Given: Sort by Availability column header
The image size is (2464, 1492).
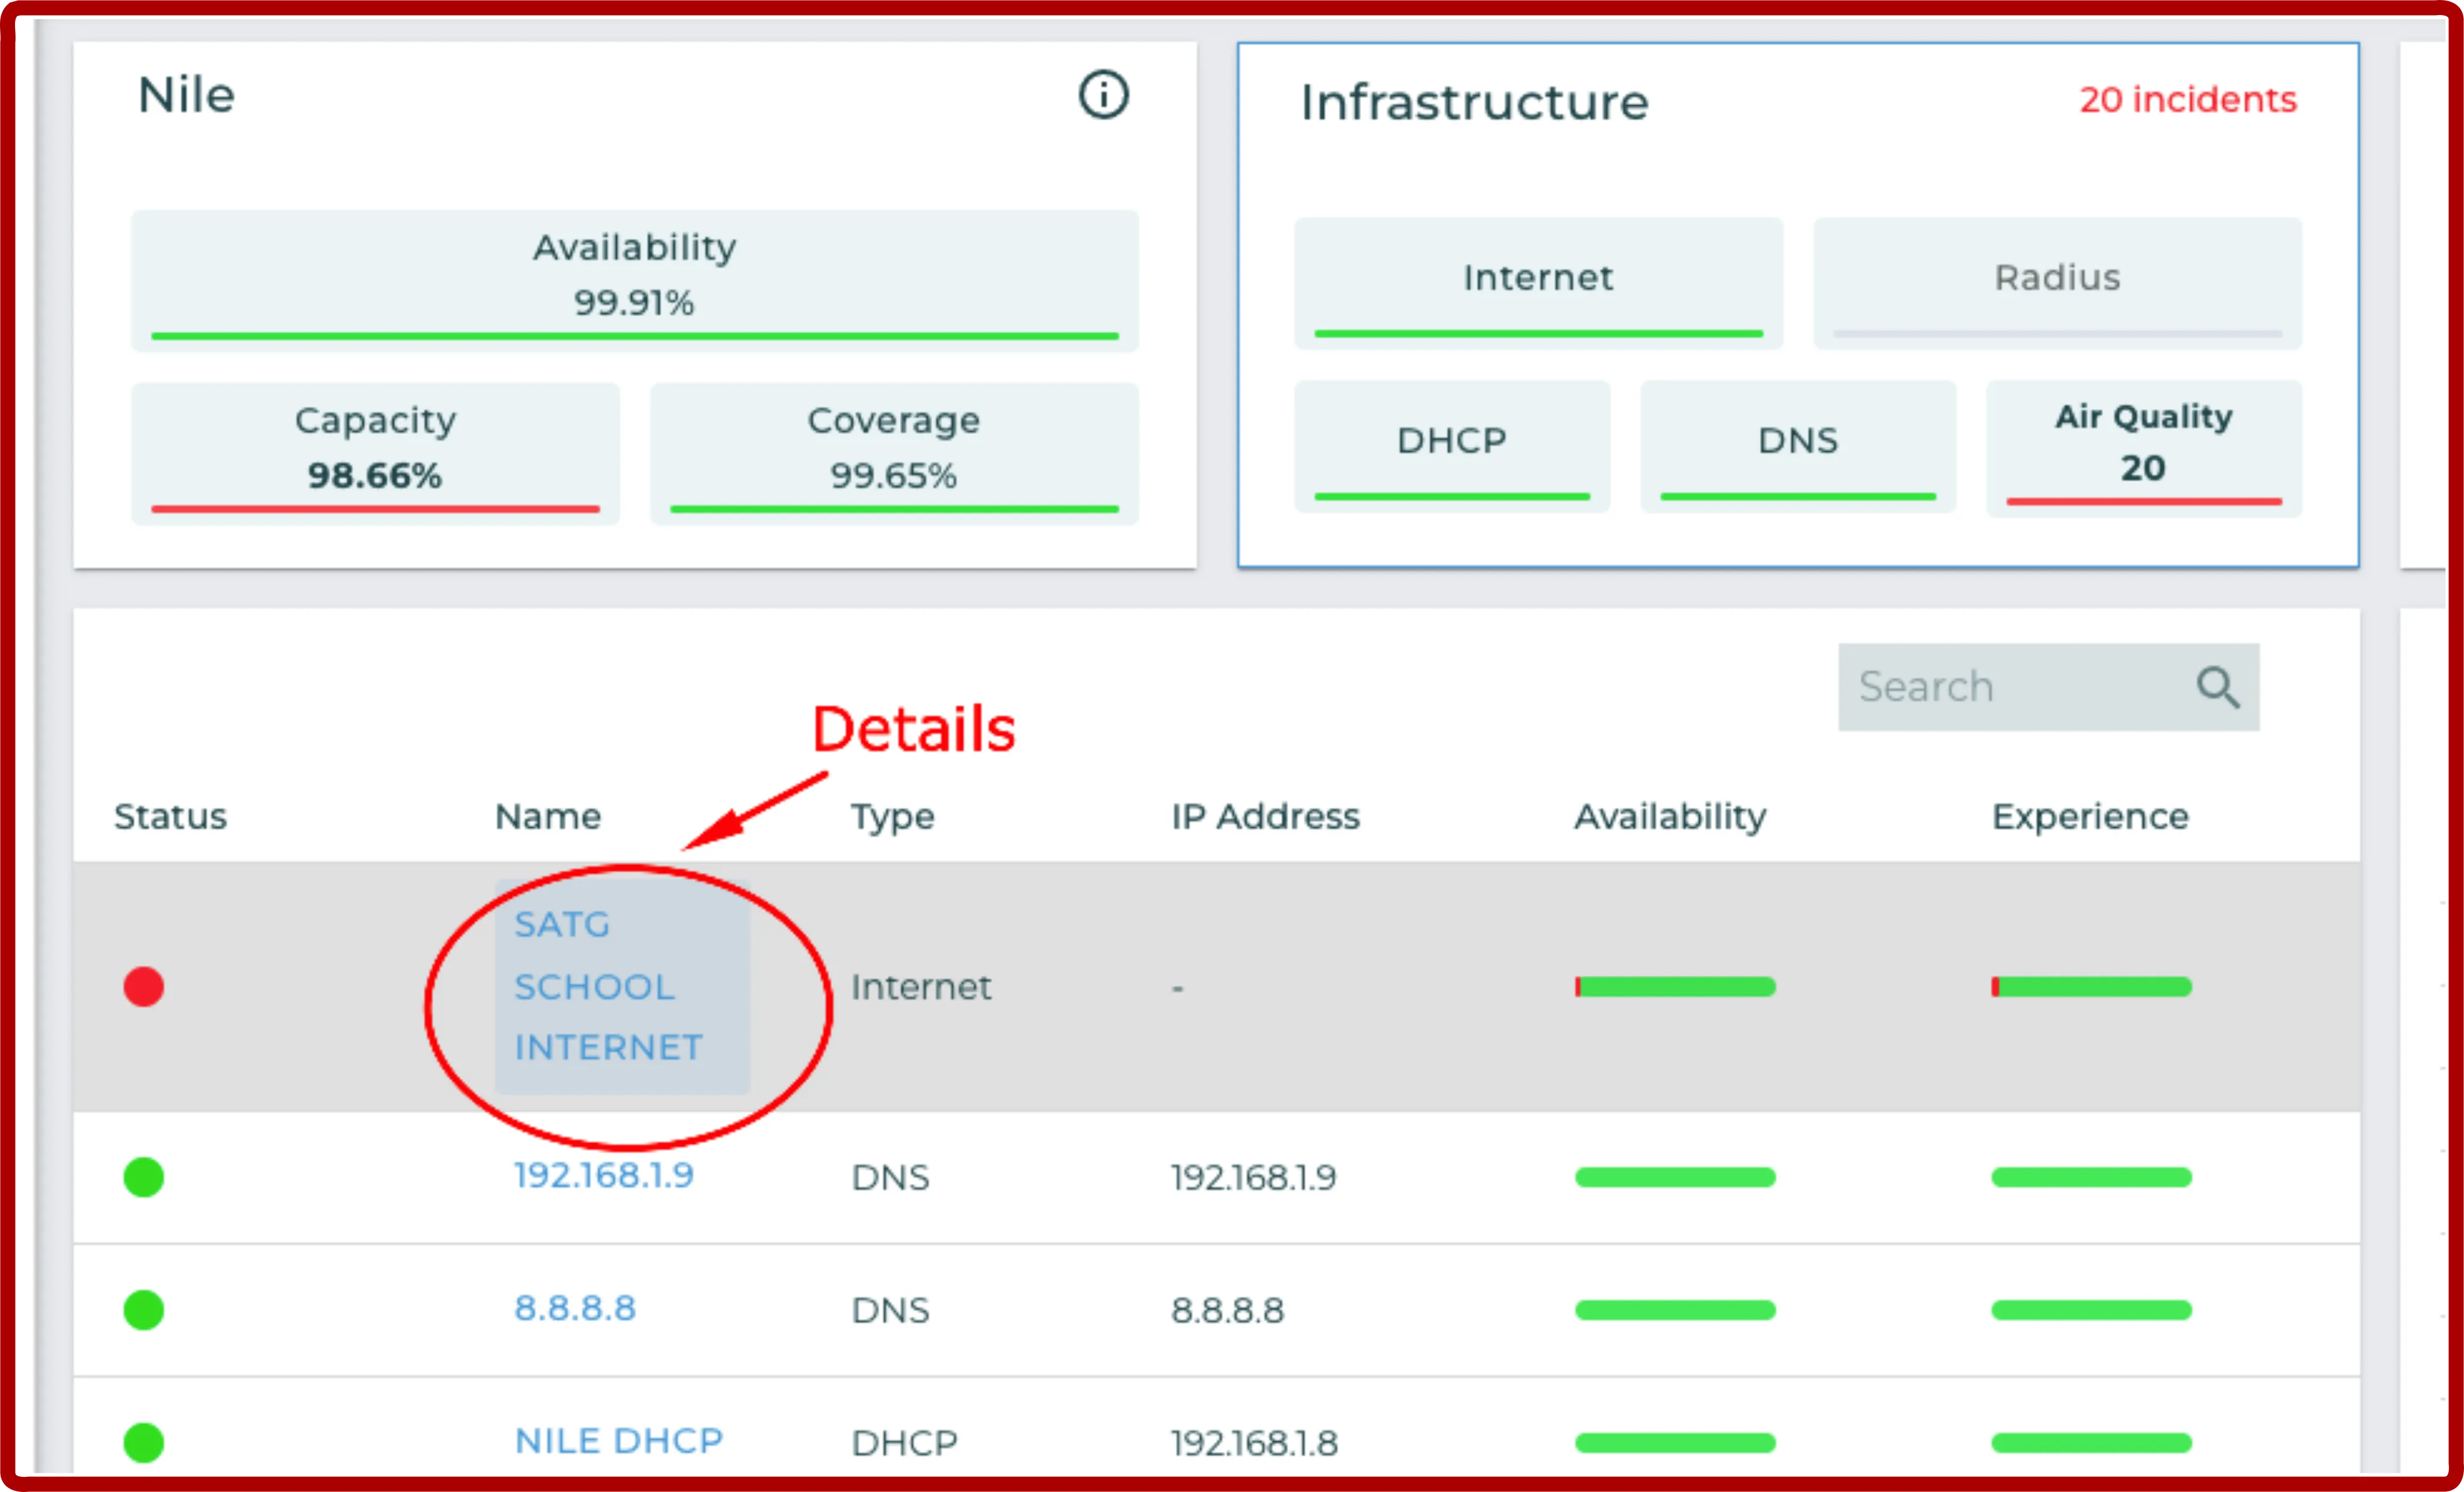Looking at the screenshot, I should coord(1670,818).
